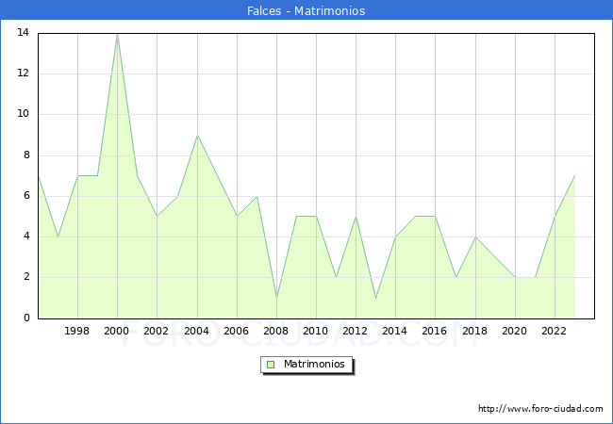This screenshot has height=424, width=613.
Task: Select the 2020 x-axis label
Action: tap(514, 331)
